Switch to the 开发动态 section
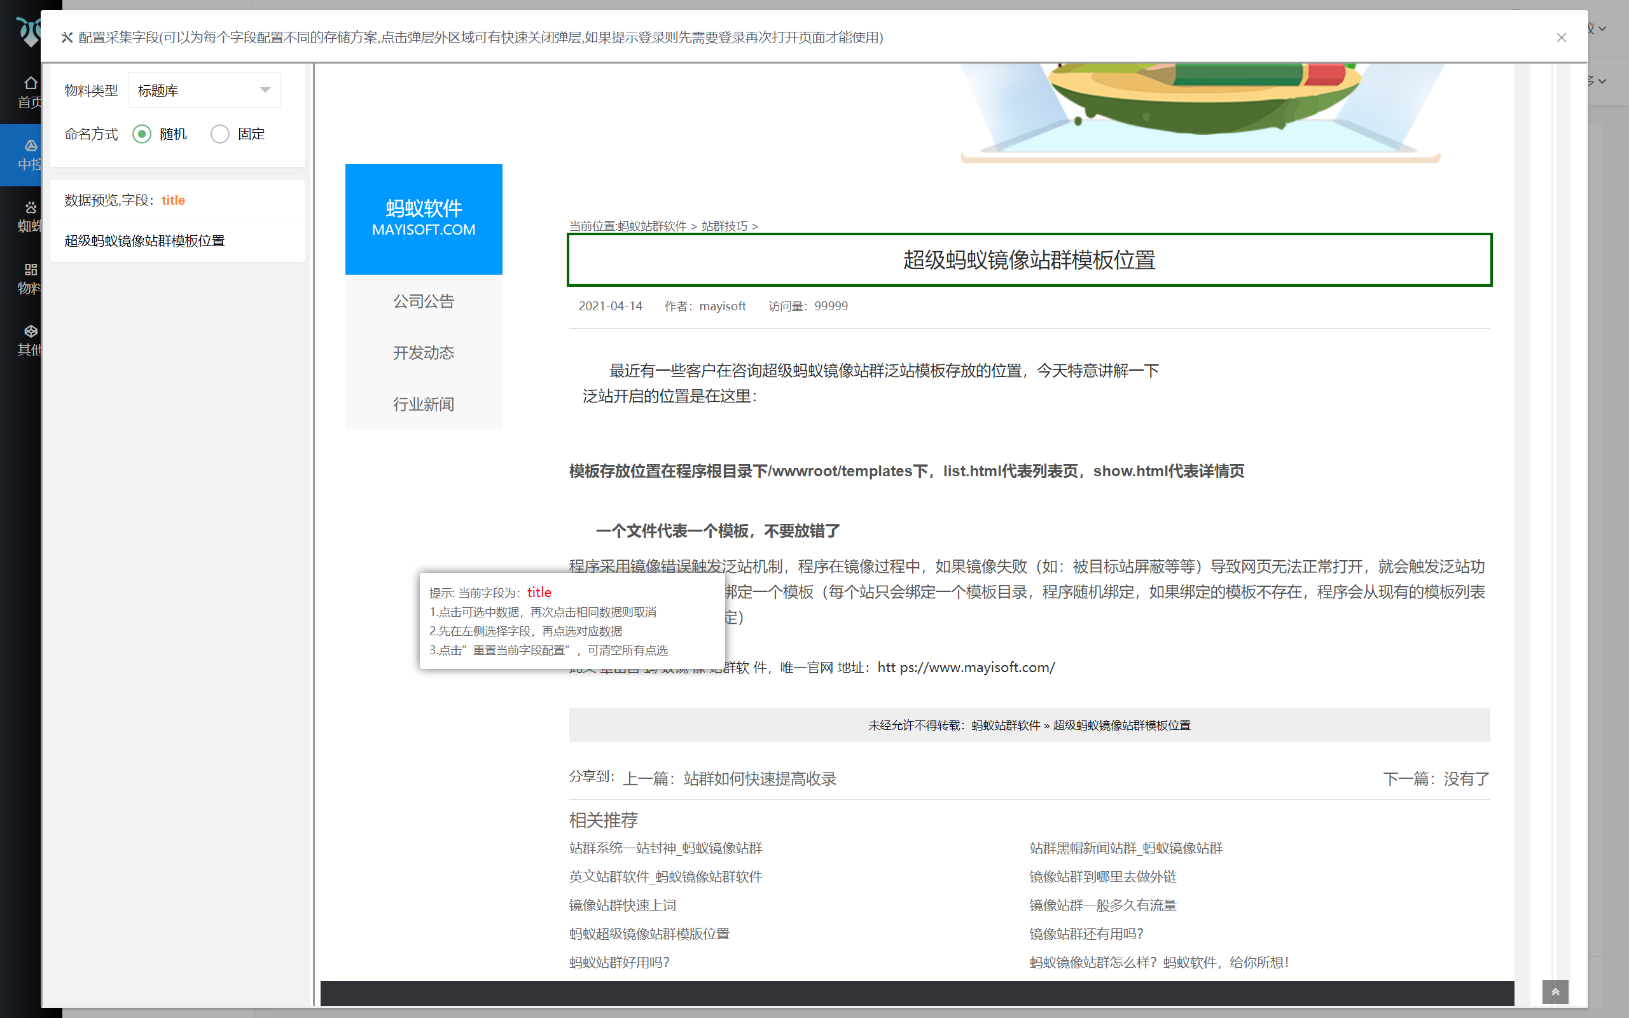1629x1018 pixels. click(424, 352)
